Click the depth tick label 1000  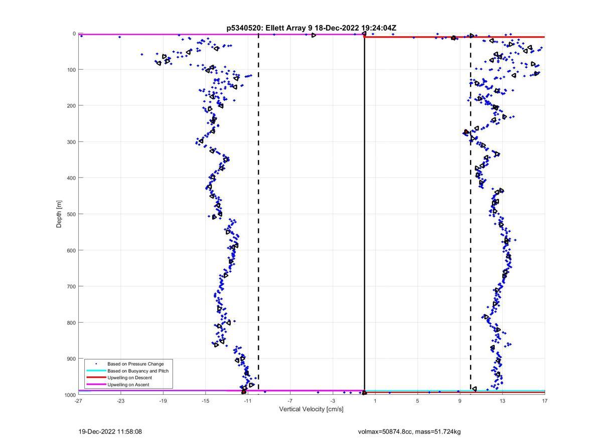(70, 395)
